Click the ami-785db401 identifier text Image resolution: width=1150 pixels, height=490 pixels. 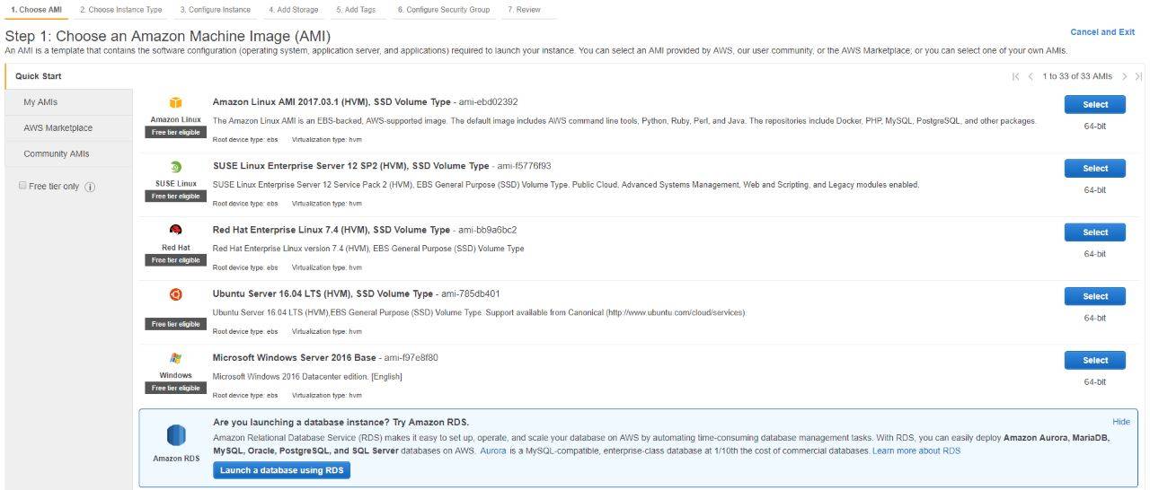click(470, 293)
